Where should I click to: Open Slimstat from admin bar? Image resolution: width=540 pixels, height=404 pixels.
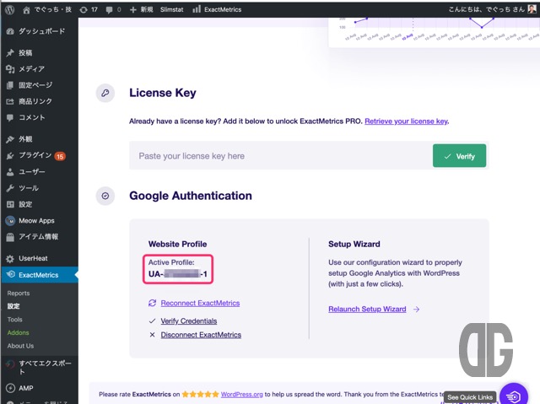click(x=171, y=9)
